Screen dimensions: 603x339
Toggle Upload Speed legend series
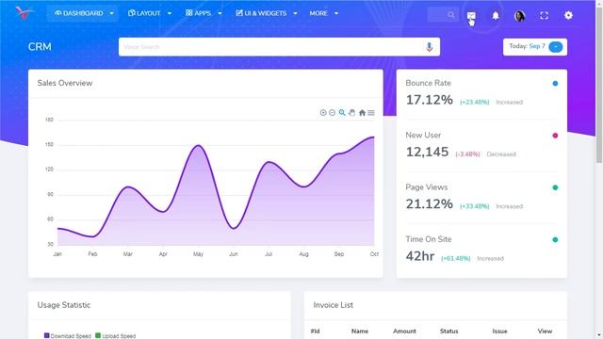tap(115, 336)
